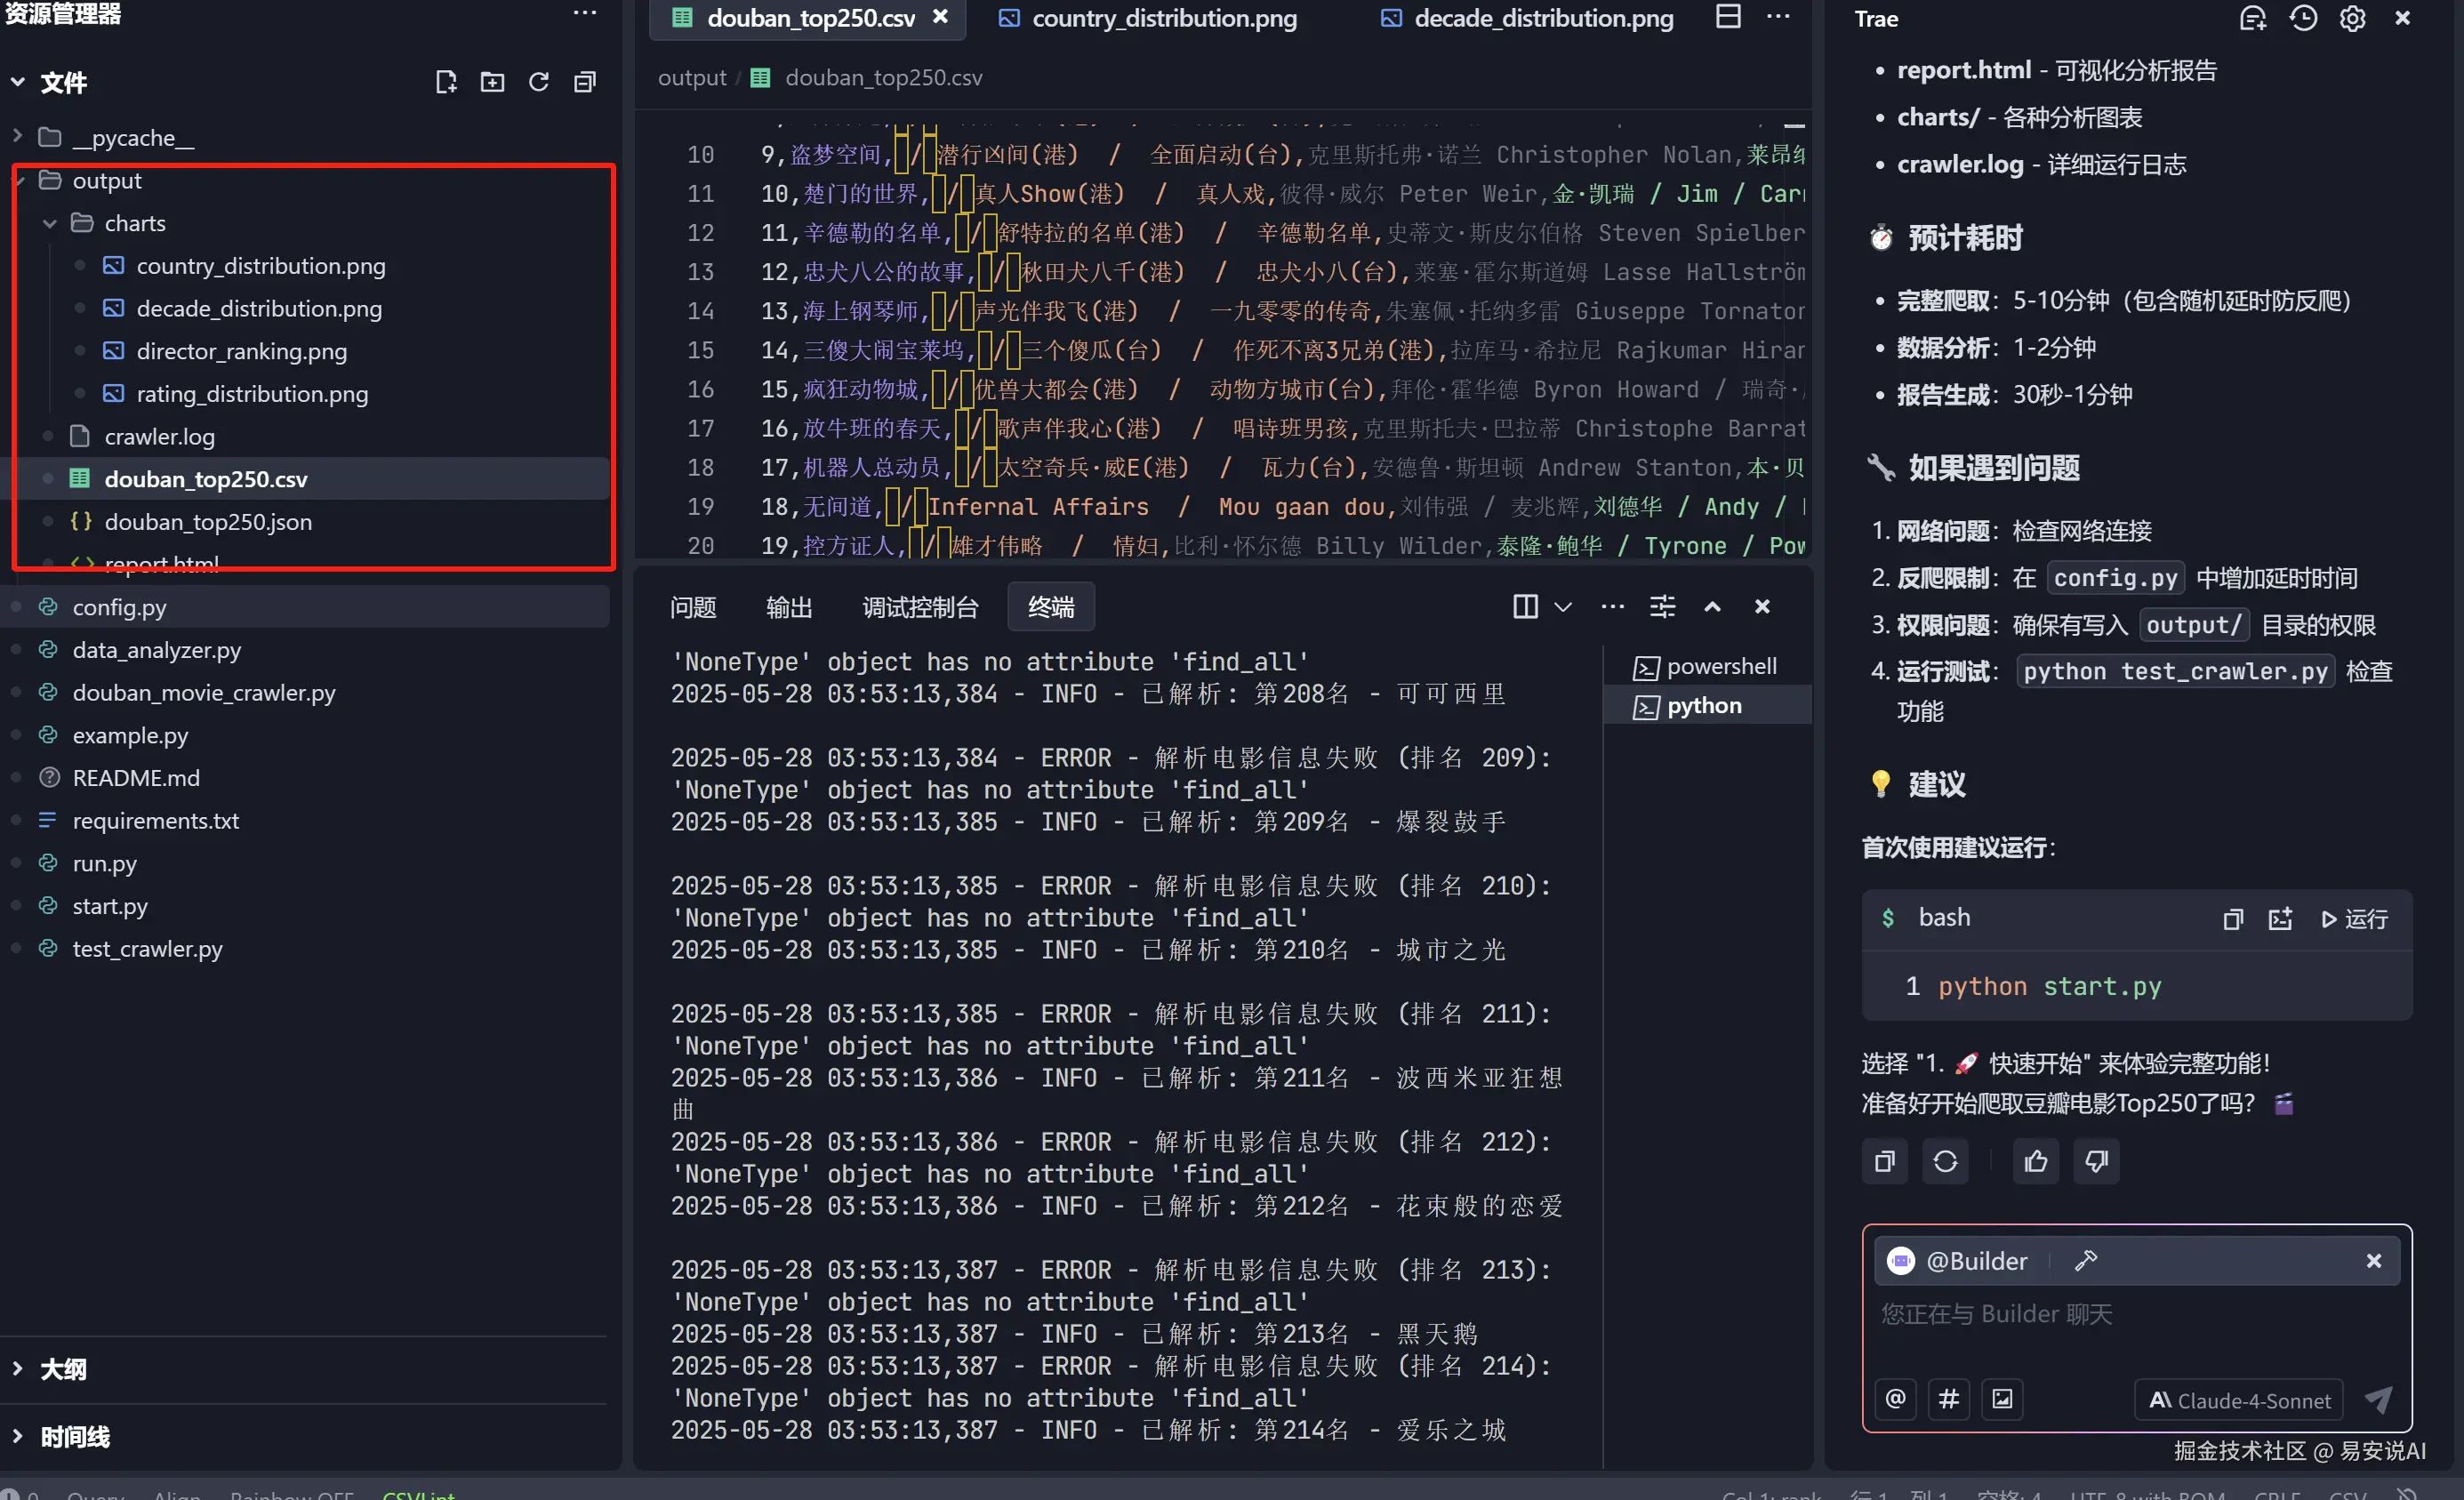Image resolution: width=2464 pixels, height=1500 pixels.
Task: Refresh the file explorer tree
Action: [539, 82]
